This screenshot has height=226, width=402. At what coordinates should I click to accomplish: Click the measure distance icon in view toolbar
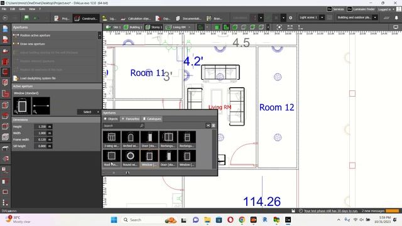[290, 27]
